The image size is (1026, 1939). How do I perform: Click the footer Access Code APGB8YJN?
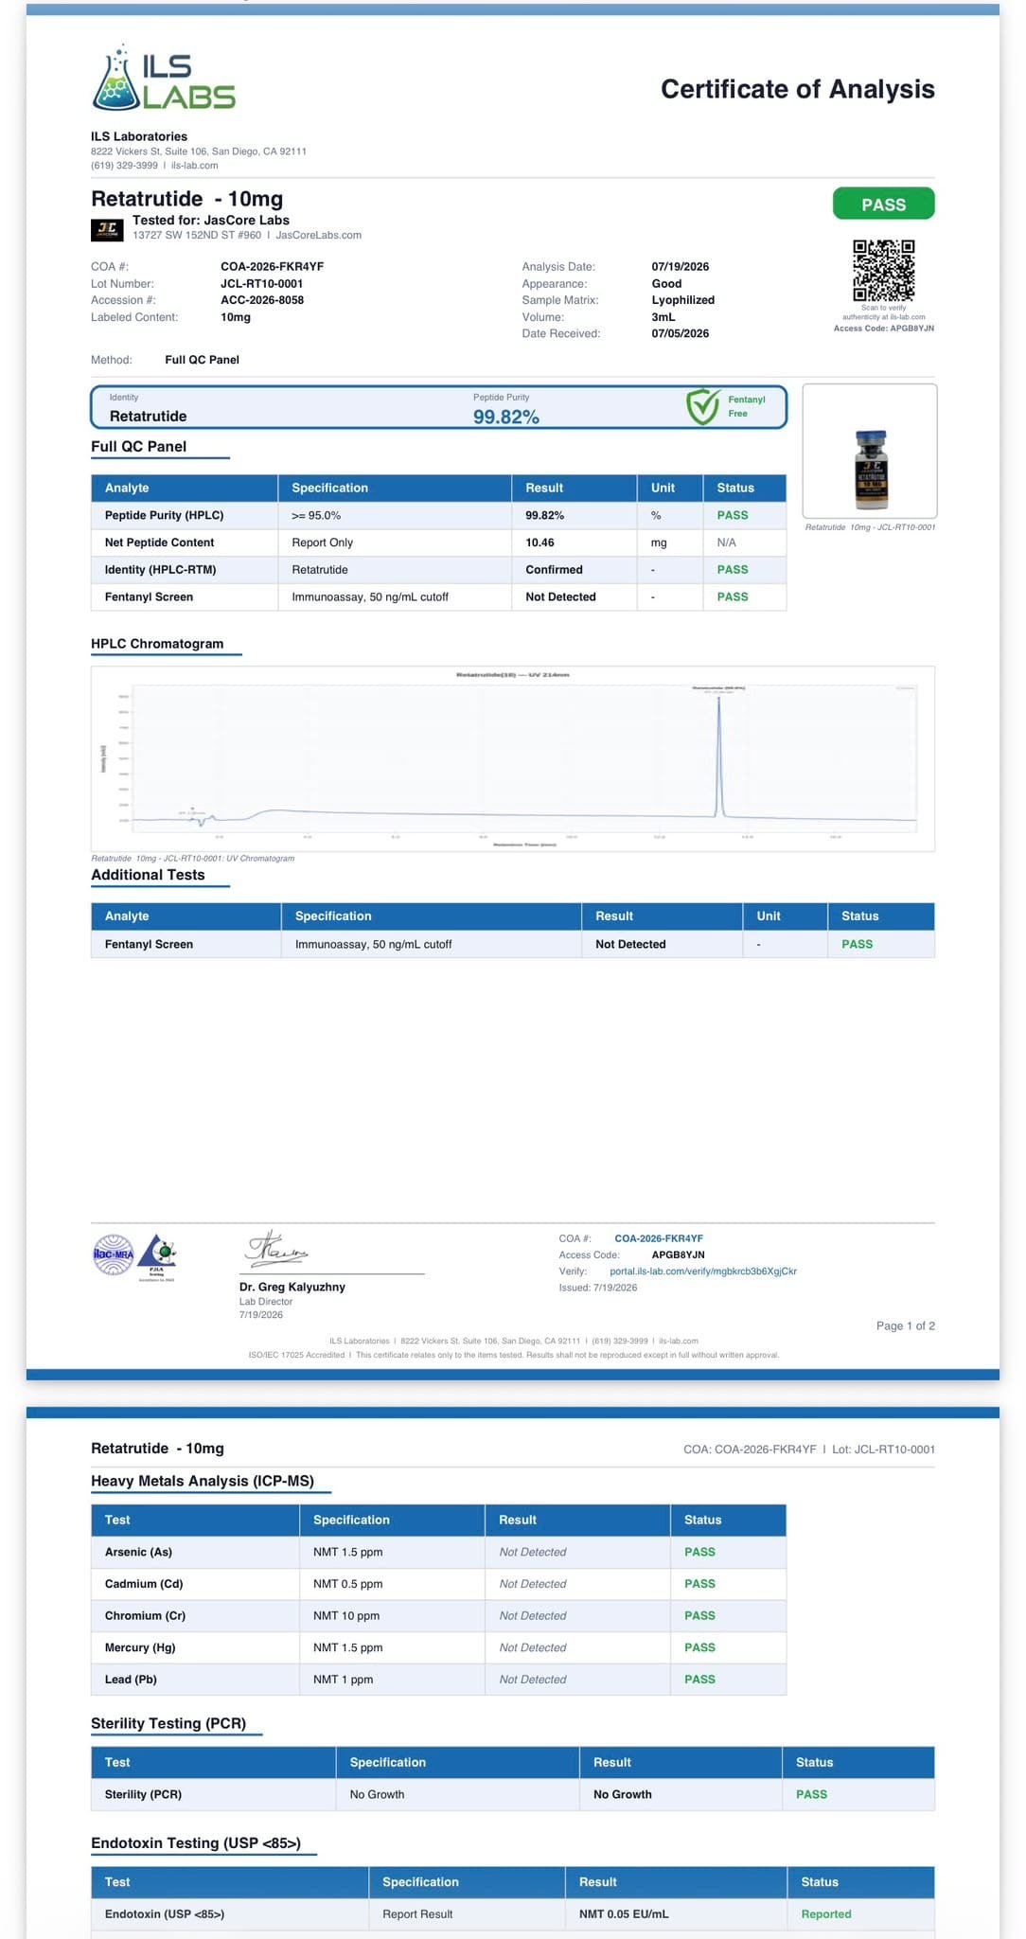[678, 1255]
